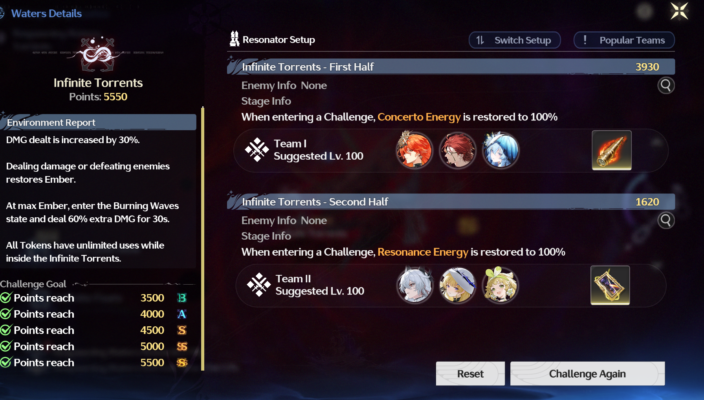The image size is (704, 400).
Task: View Popular Teams
Action: click(x=624, y=40)
